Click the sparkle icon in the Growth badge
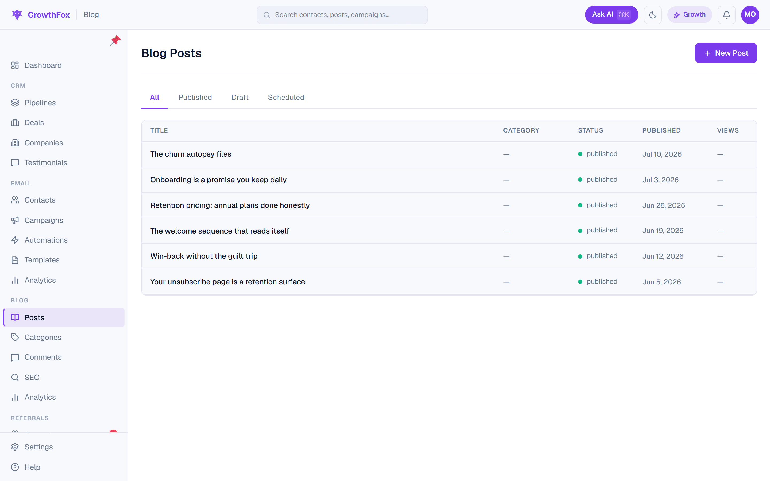 677,15
